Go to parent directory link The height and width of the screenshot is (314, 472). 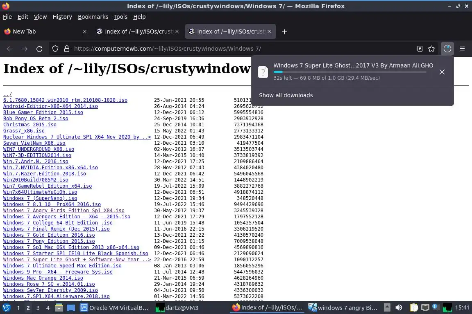[7, 94]
